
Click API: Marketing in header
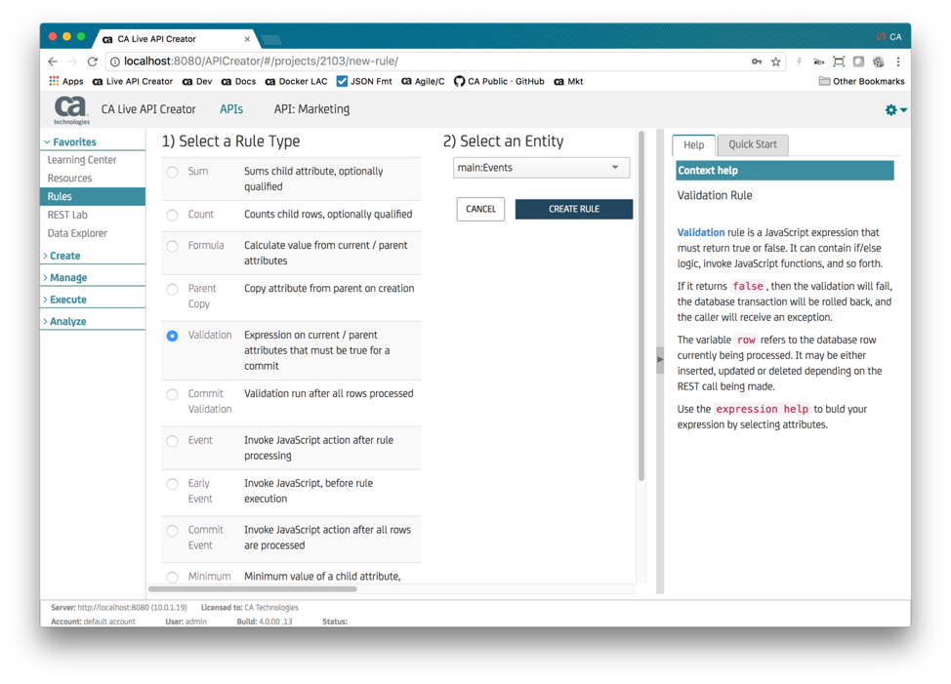[311, 109]
